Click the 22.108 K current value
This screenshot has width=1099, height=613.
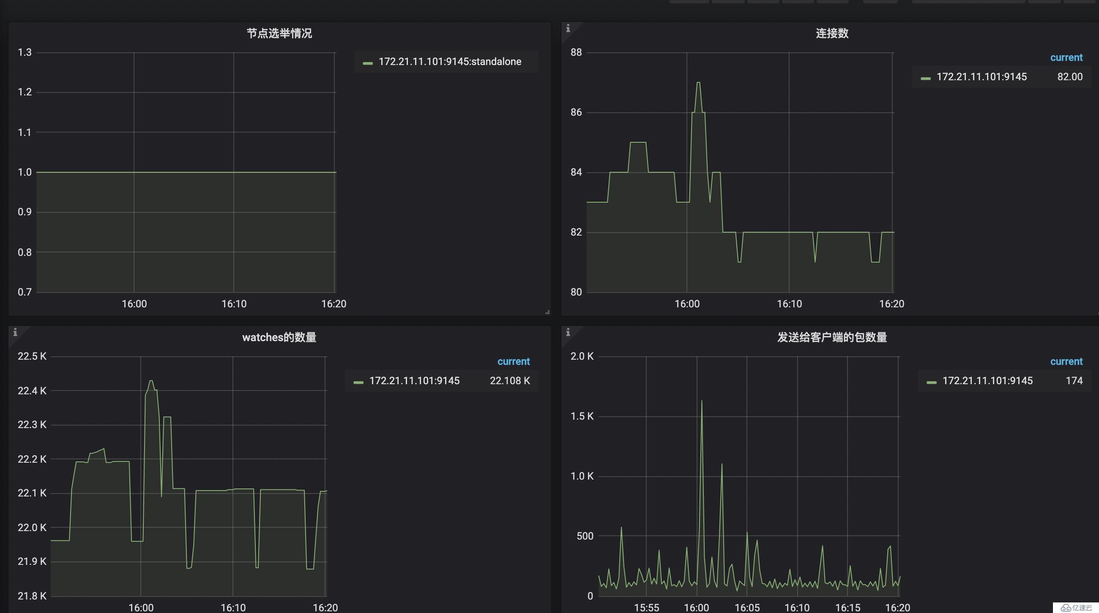[510, 381]
